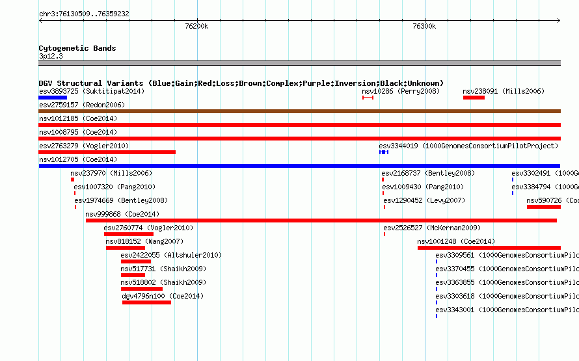This screenshot has width=579, height=361.
Task: Click nsv1012705 (Coe2014) label
Action: [78, 159]
